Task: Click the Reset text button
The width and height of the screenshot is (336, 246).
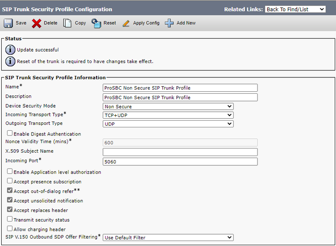Action: click(110, 23)
